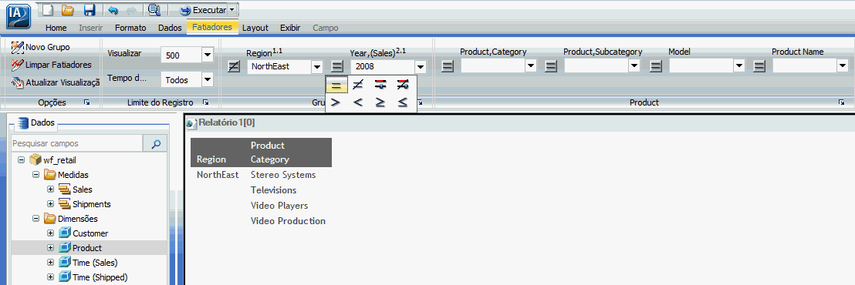Click the Atualizar Visualização button

tap(55, 82)
